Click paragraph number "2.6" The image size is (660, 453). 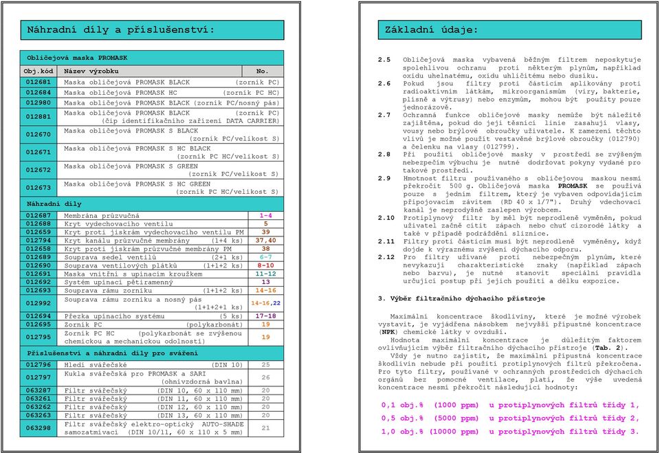384,83
